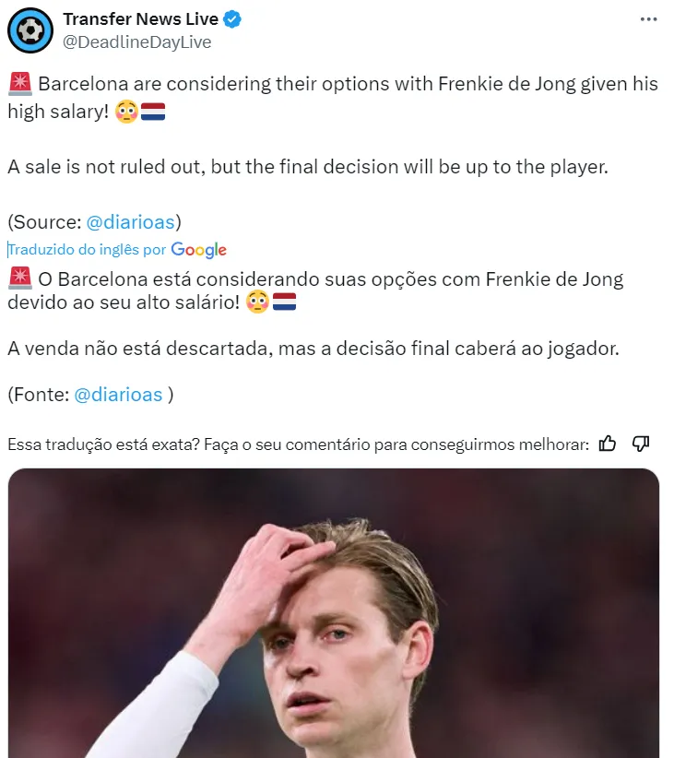Rate translation with thumbs up
This screenshot has height=758, width=674.
(608, 444)
